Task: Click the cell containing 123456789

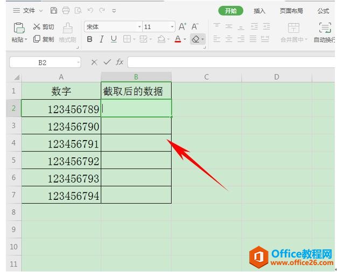Action: point(61,109)
